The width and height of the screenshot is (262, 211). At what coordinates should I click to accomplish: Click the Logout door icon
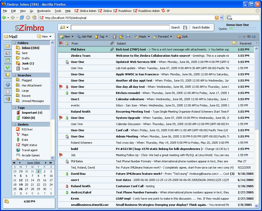coord(7,99)
